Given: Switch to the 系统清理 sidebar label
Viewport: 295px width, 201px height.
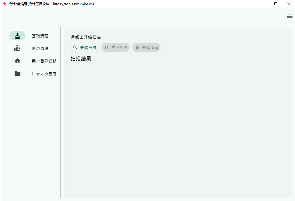Looking at the screenshot, I should [x=40, y=49].
